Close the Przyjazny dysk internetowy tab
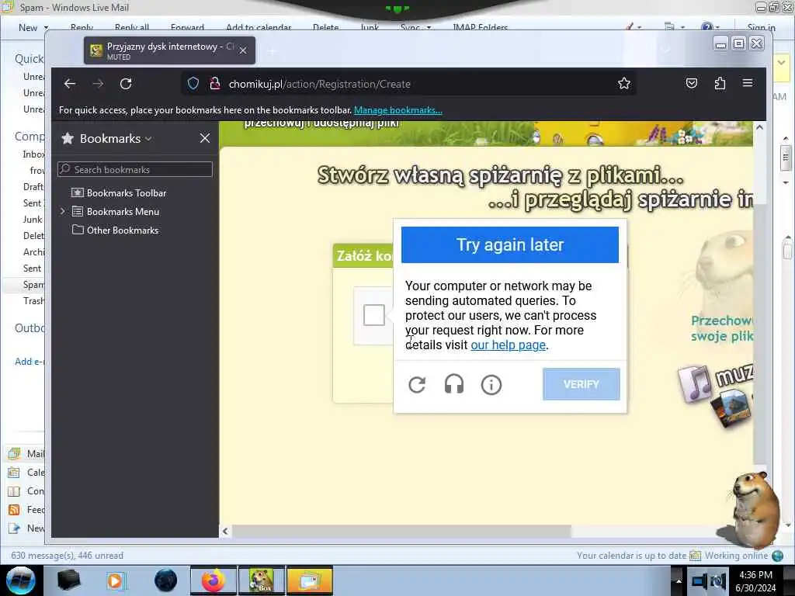This screenshot has width=795, height=596. [243, 50]
